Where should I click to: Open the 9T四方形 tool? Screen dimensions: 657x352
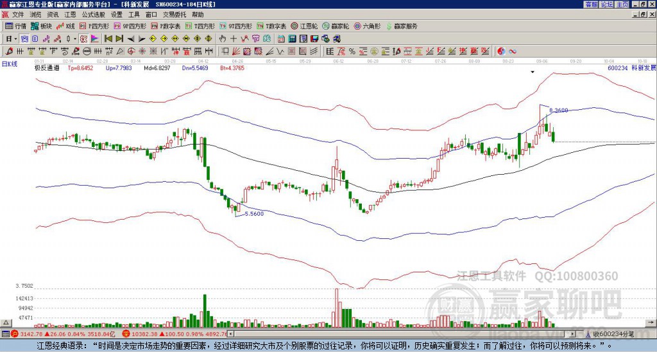coord(235,26)
